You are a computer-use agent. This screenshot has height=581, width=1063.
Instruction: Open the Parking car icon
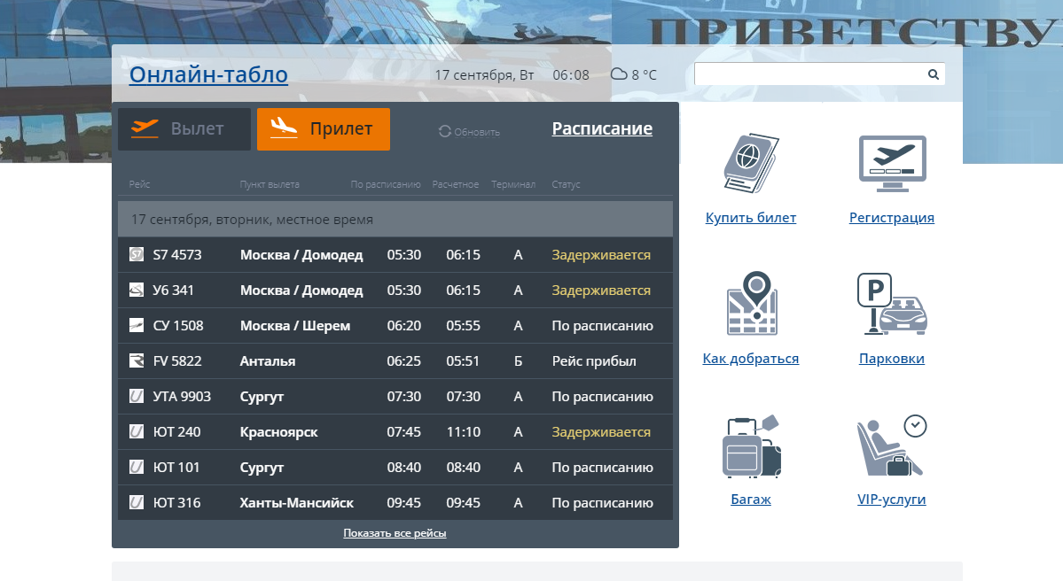(892, 305)
